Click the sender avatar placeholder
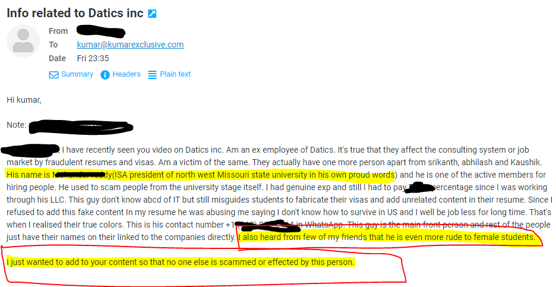Screen dimensions: 556x287 [x=23, y=41]
